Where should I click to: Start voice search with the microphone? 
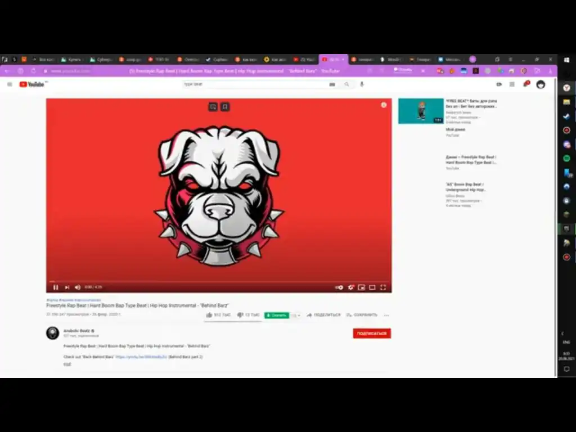pyautogui.click(x=362, y=84)
